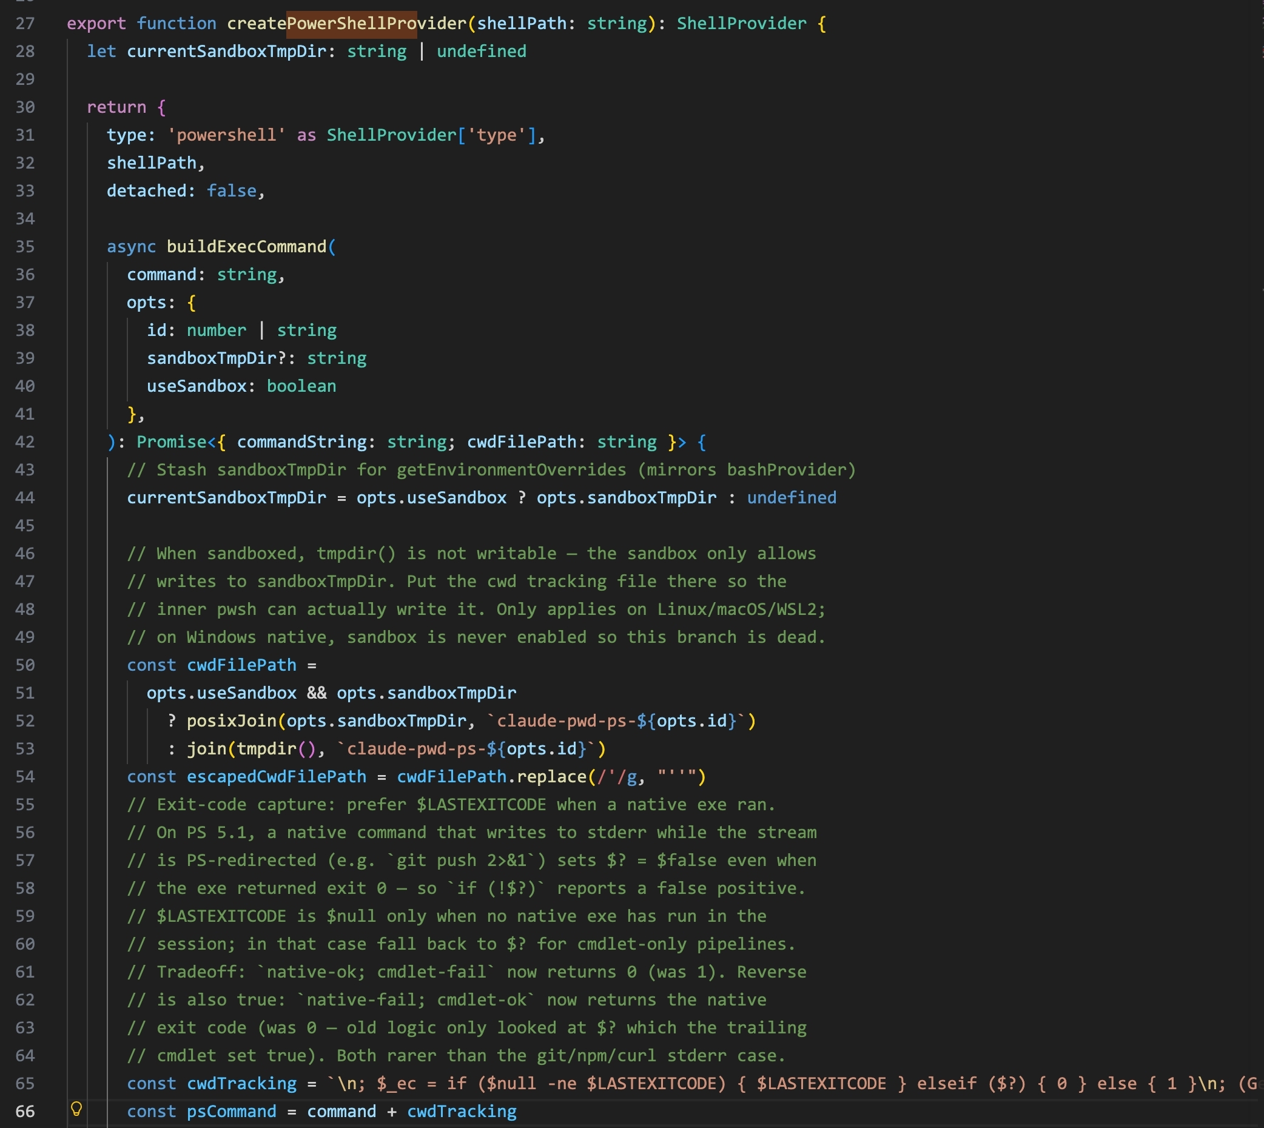This screenshot has height=1128, width=1264.
Task: Click the async keyword on line 35
Action: (132, 247)
